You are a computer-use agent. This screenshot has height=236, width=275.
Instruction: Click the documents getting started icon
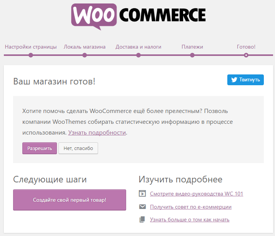(x=142, y=219)
